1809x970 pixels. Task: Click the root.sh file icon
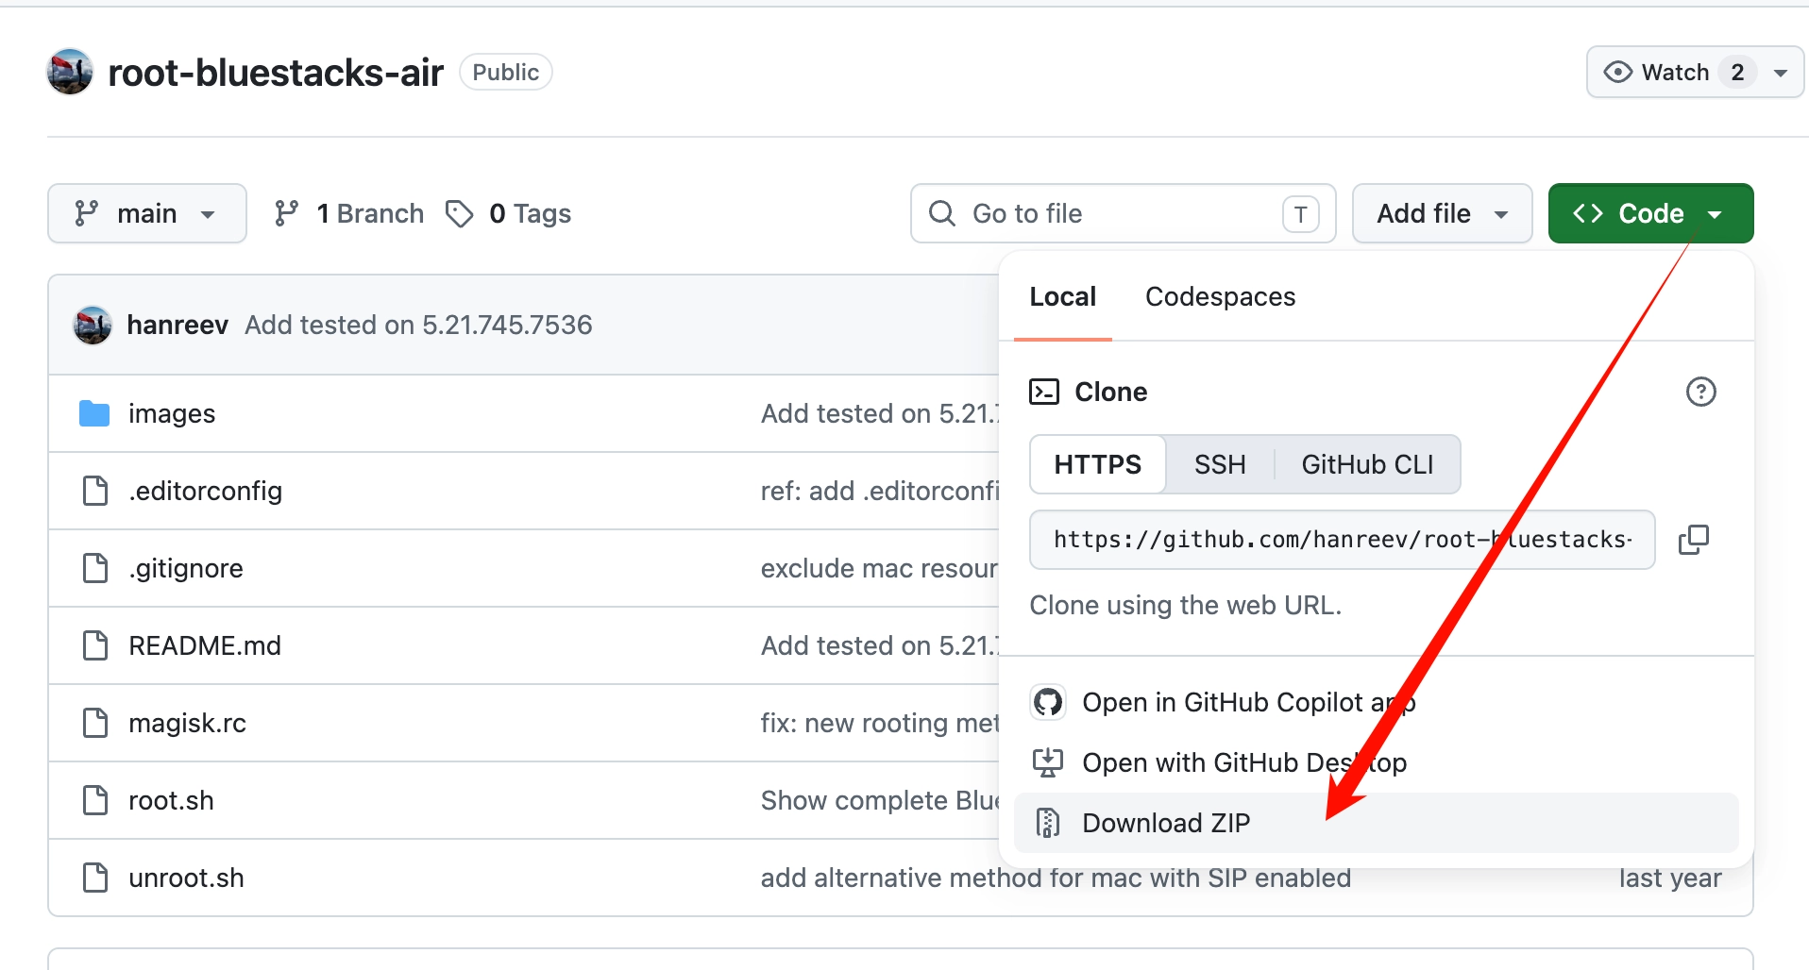click(95, 800)
